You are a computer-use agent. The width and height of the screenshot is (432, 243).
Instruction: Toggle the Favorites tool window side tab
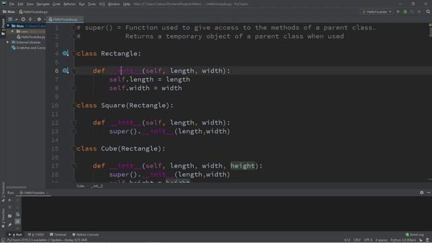pos(3,218)
